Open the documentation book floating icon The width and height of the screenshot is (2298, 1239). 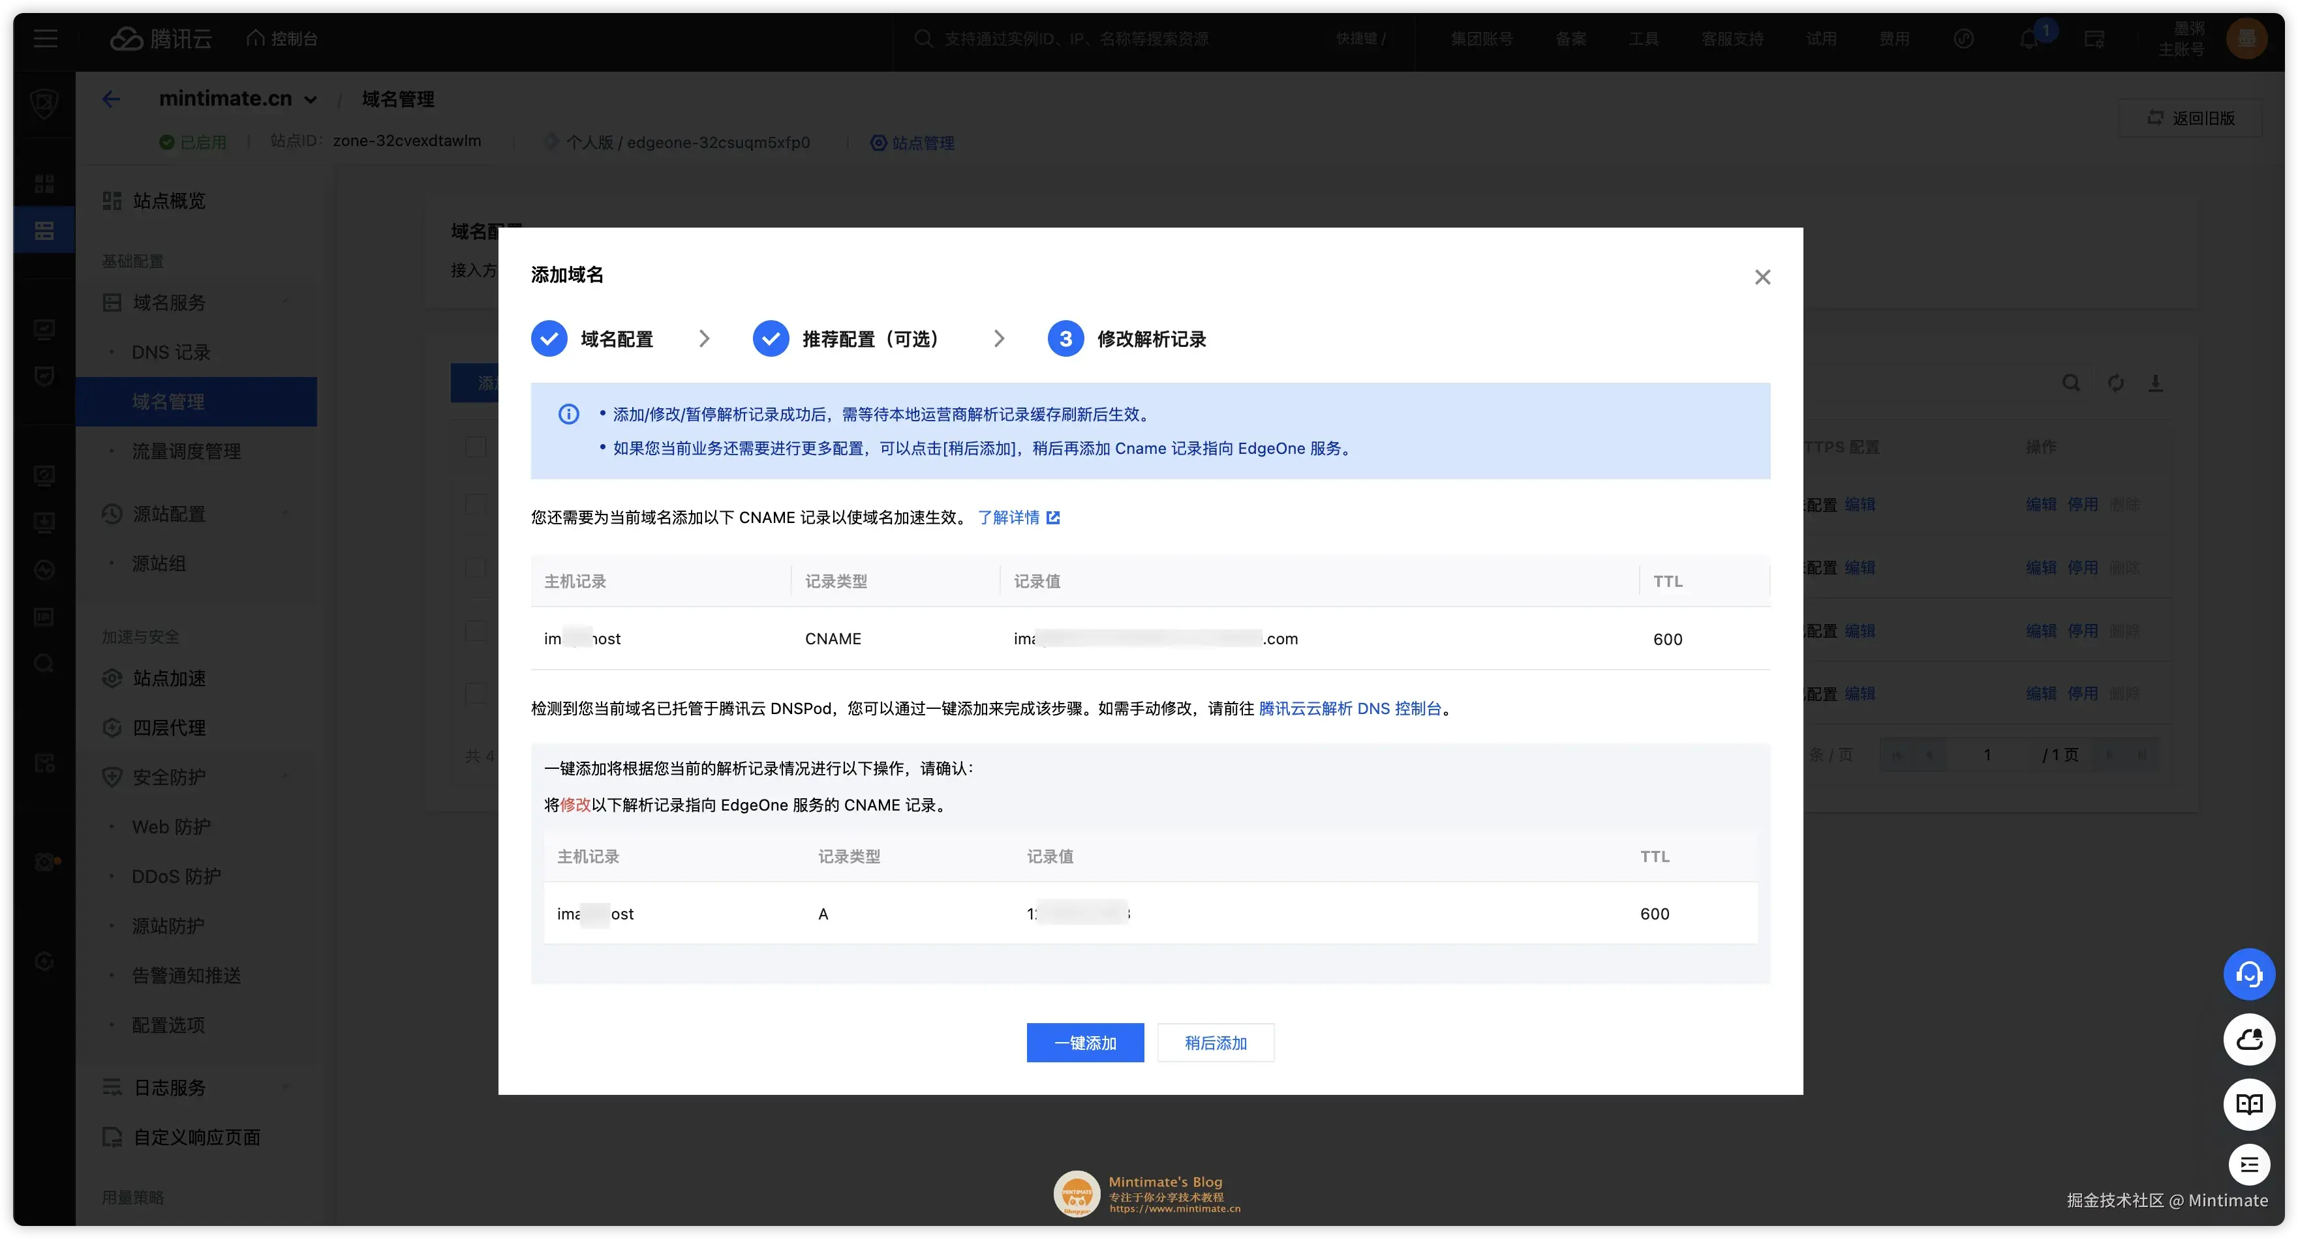click(2250, 1105)
